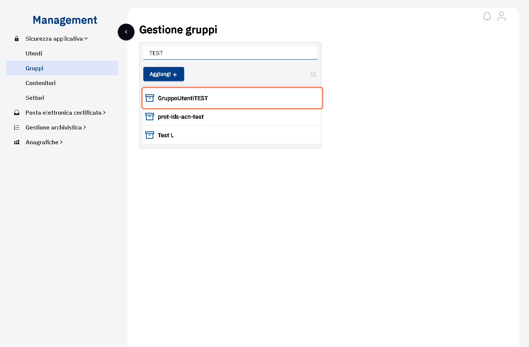
Task: Click the lock icon beside Sicurezza applicativa
Action: [x=17, y=38]
